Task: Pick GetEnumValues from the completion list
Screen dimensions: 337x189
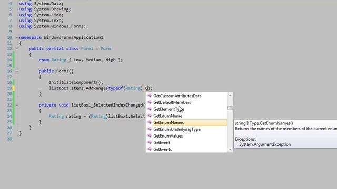Action: [168, 136]
